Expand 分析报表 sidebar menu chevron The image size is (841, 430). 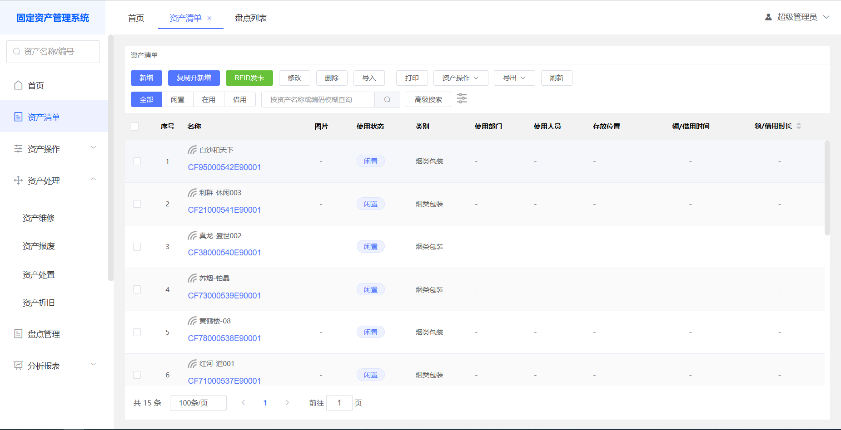pos(94,365)
